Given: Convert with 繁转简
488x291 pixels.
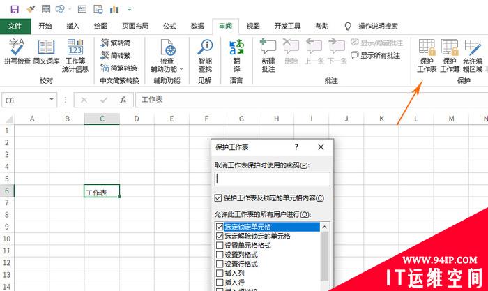Looking at the screenshot, I should [116, 43].
